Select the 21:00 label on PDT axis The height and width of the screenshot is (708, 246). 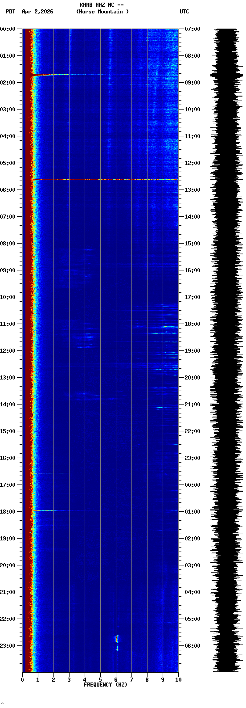(x=8, y=592)
